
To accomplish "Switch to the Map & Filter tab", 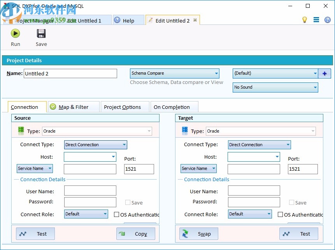I will click(73, 106).
